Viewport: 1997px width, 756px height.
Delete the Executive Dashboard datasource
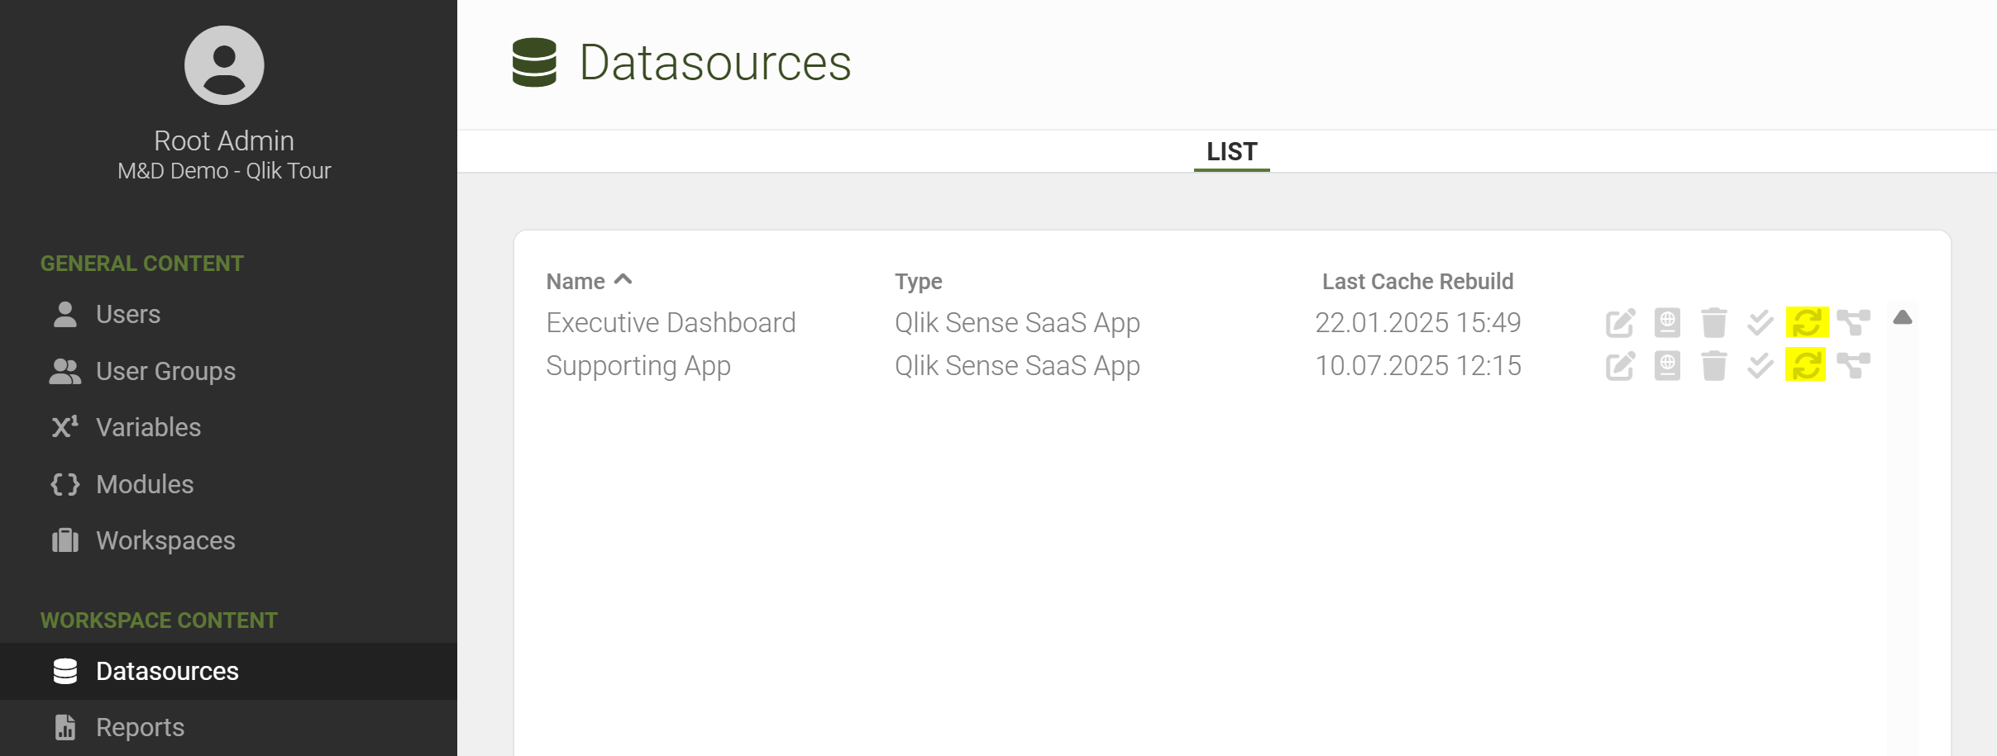tap(1713, 322)
